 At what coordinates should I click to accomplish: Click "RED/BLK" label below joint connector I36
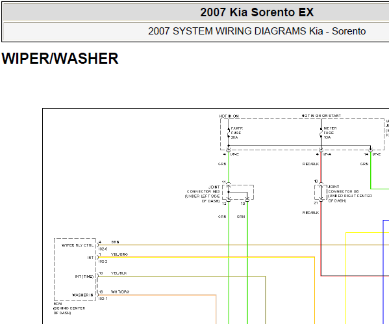[310, 213]
